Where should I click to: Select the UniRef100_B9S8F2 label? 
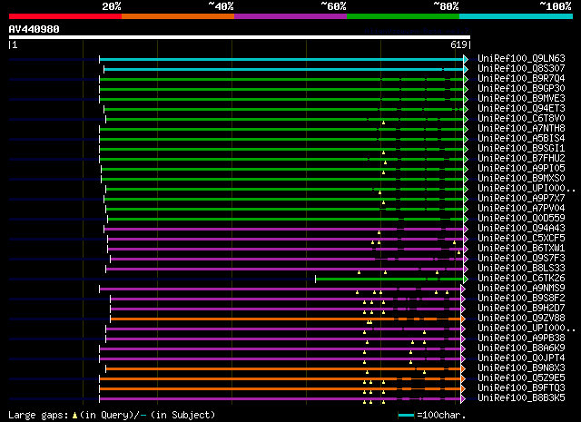click(x=521, y=299)
